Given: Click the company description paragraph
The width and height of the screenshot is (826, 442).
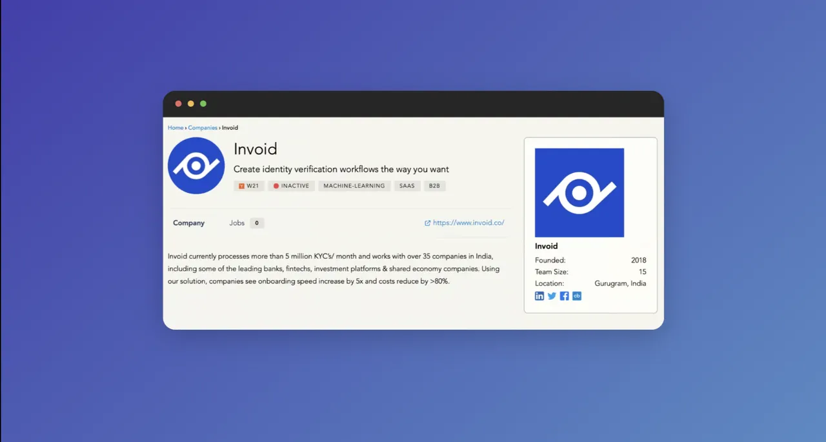Looking at the screenshot, I should pyautogui.click(x=334, y=269).
